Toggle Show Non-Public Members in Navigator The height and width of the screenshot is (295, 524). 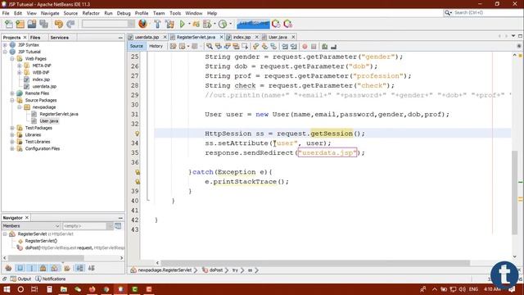[x=43, y=268]
